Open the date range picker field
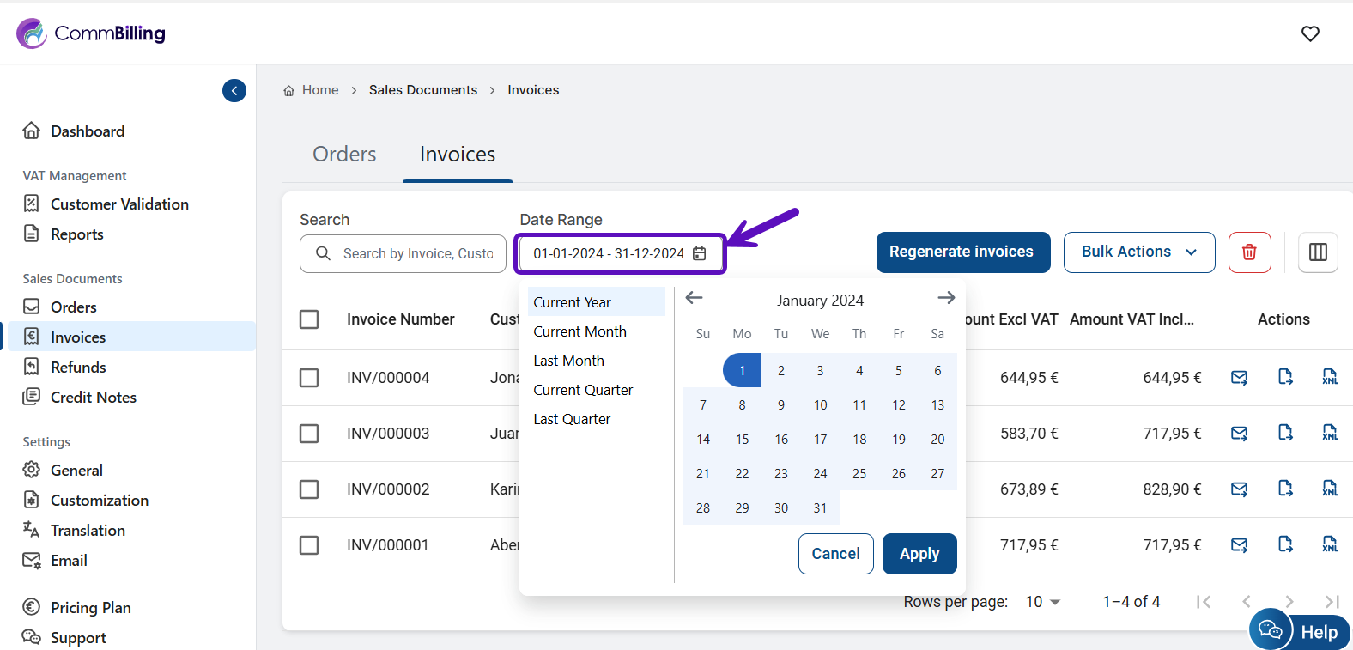1353x650 pixels. point(620,253)
